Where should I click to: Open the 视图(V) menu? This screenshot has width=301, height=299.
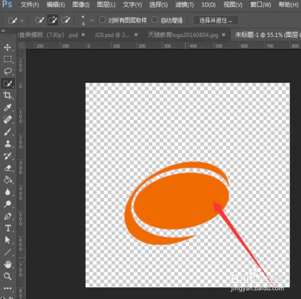[x=233, y=5]
